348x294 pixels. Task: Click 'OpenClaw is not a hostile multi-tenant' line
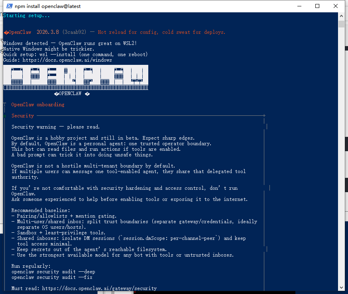pos(93,166)
